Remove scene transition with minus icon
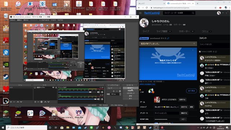The width and height of the screenshot is (231, 130). (x=117, y=91)
